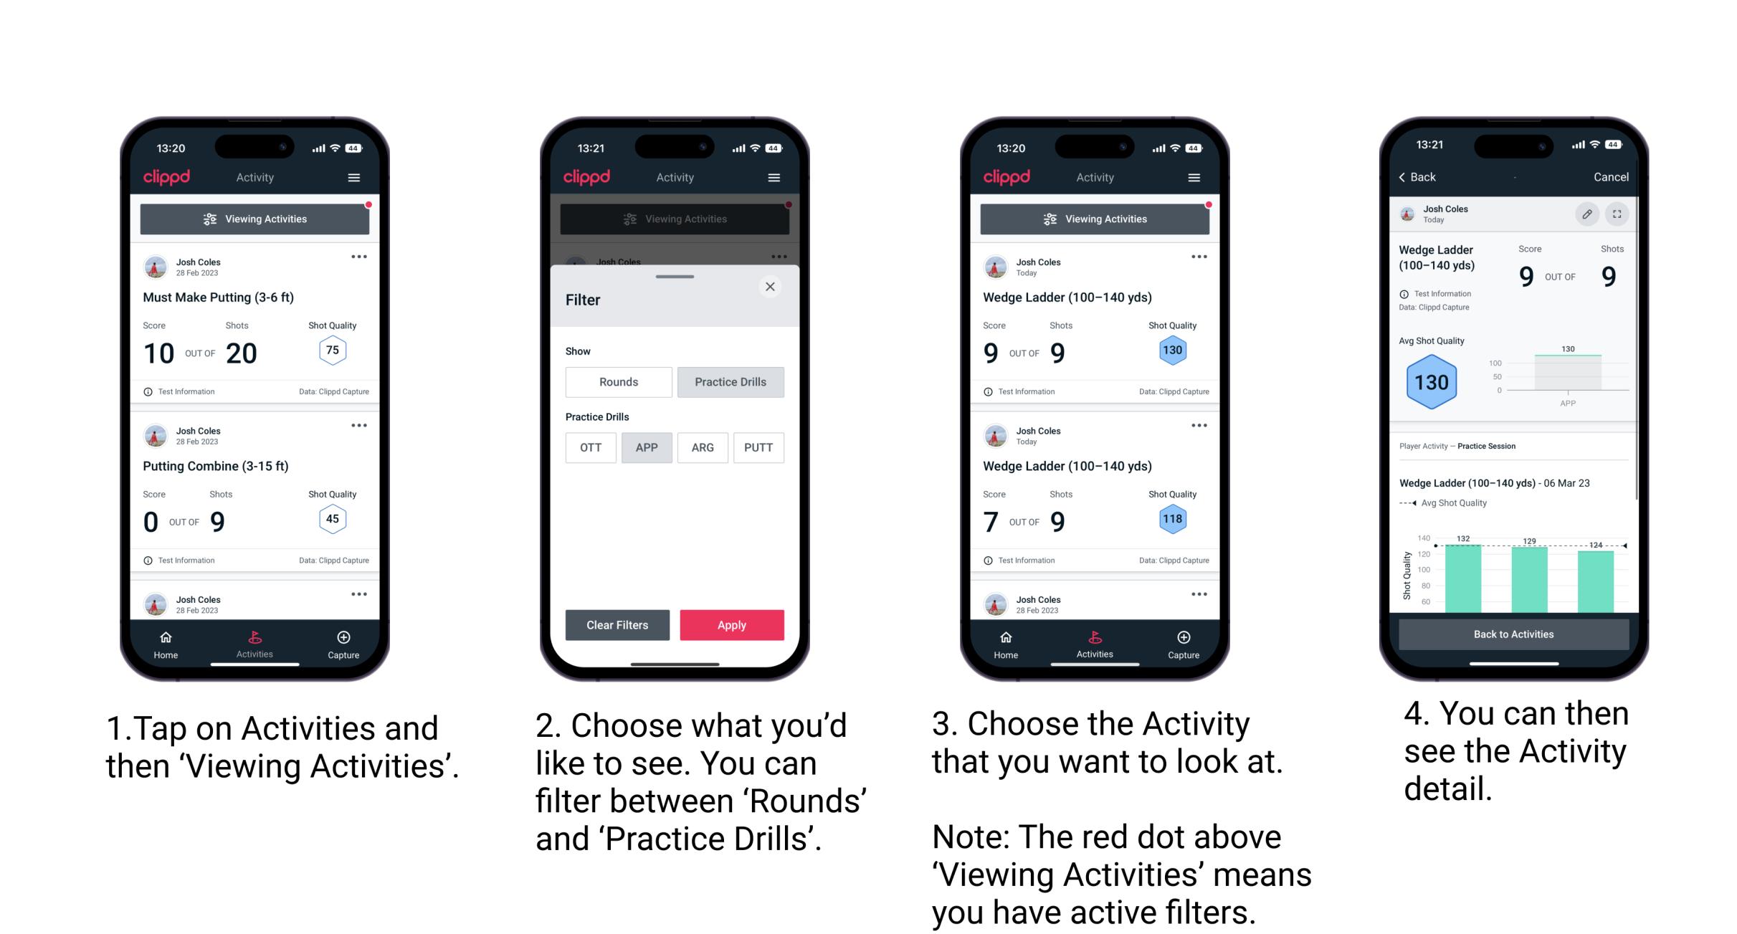Select the Practice Drills toggle in Filter panel

coord(732,382)
